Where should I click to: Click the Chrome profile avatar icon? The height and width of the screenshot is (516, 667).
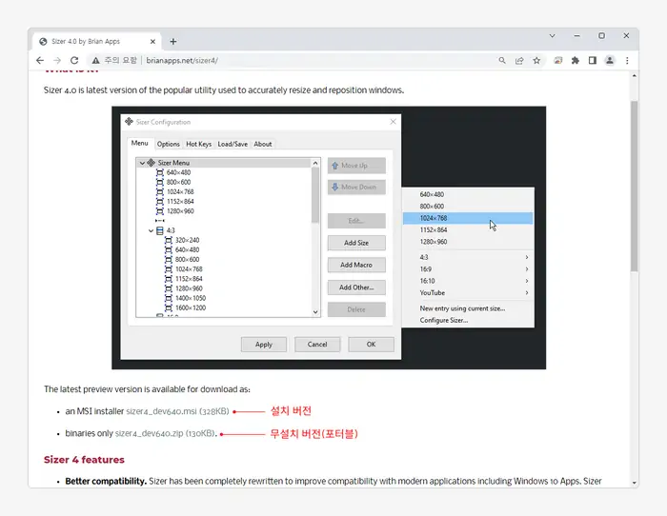click(x=609, y=60)
